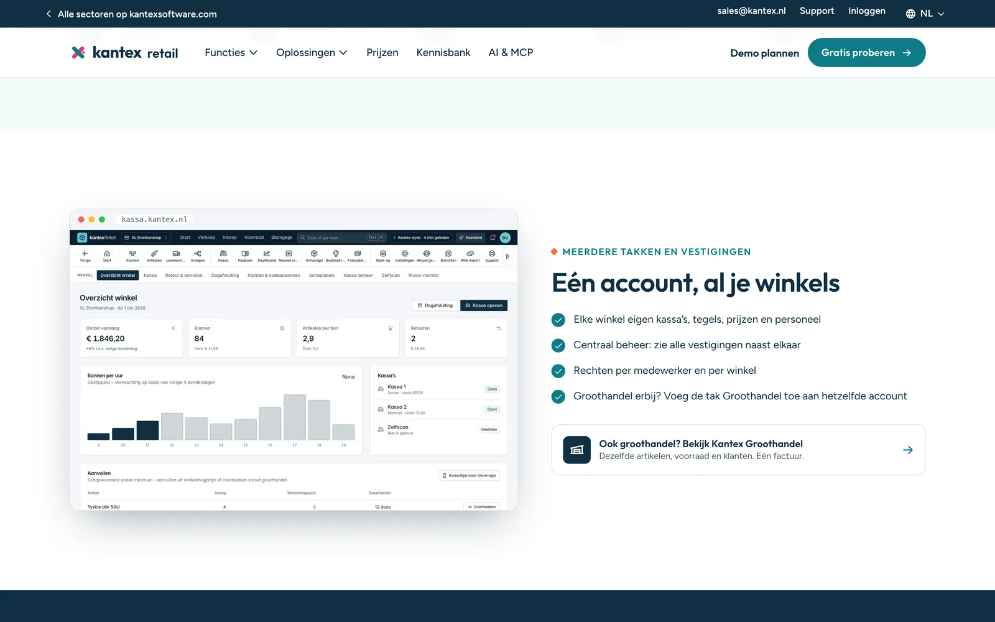995x622 pixels.
Task: Click the Web import cloud icon
Action: click(470, 254)
